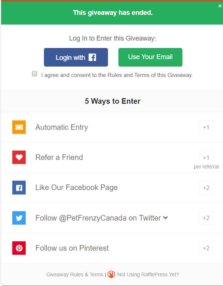The height and width of the screenshot is (286, 223).
Task: Open the Refer a Friend entry option
Action: (x=112, y=157)
